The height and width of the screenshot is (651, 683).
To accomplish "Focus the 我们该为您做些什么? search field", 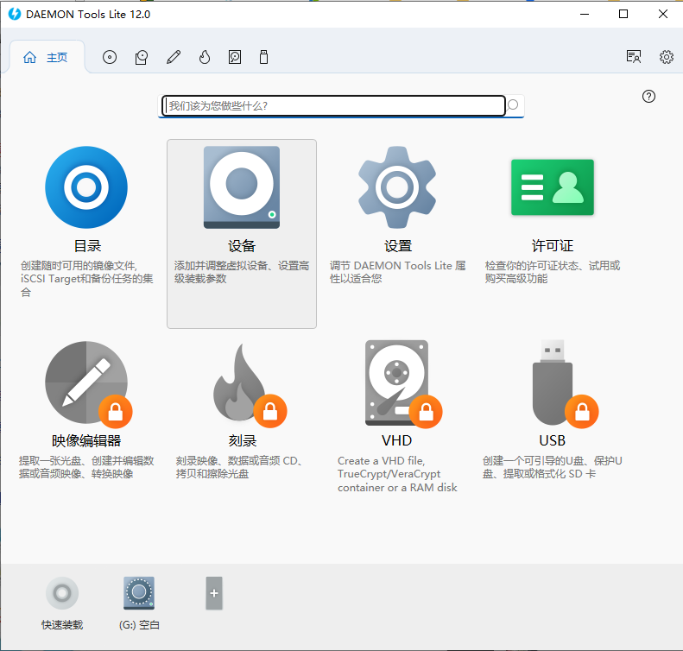I will click(333, 106).
